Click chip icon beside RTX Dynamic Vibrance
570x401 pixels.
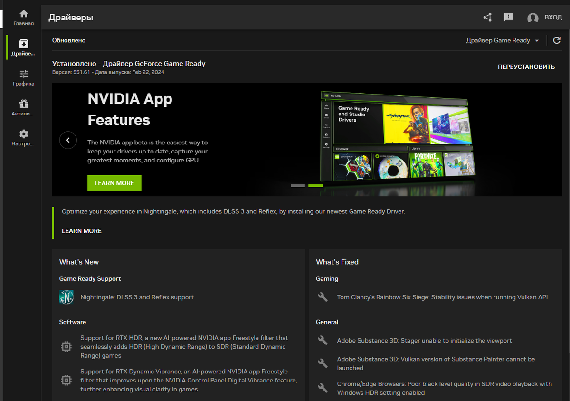[66, 380]
